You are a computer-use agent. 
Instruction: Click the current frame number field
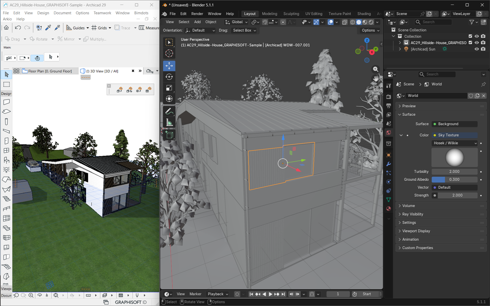click(x=338, y=294)
